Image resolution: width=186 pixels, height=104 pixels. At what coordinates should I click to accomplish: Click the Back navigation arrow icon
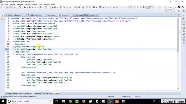(x=168, y=7)
